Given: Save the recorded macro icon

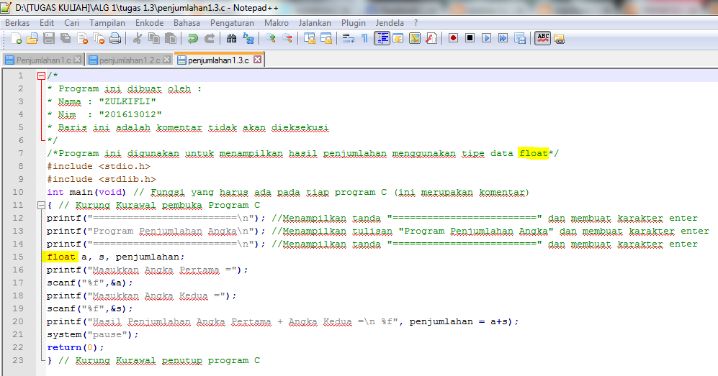Looking at the screenshot, I should (520, 38).
